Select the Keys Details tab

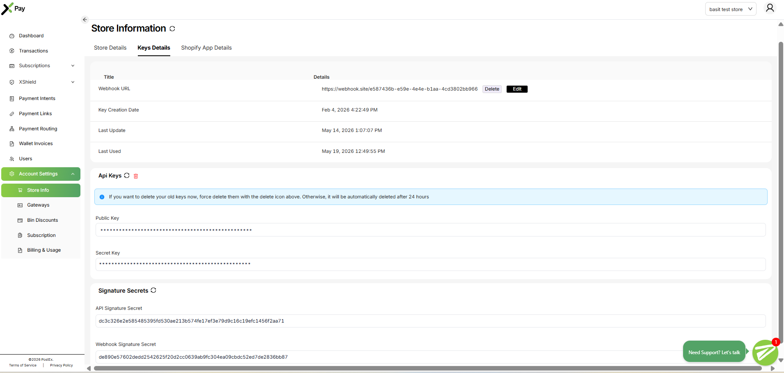click(154, 48)
